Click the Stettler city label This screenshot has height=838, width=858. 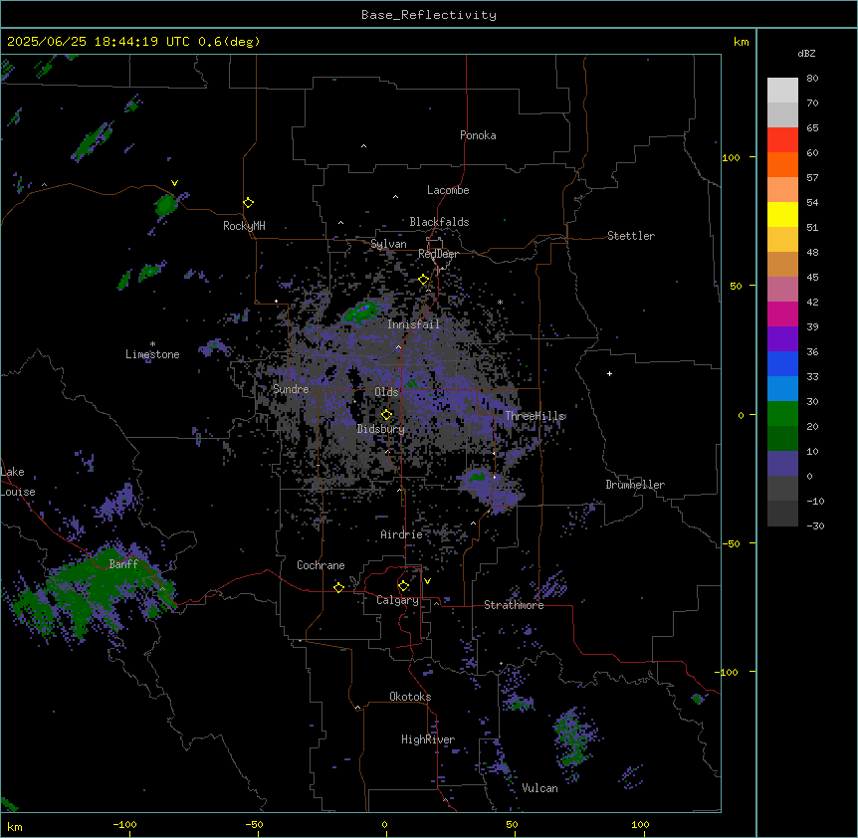[631, 236]
